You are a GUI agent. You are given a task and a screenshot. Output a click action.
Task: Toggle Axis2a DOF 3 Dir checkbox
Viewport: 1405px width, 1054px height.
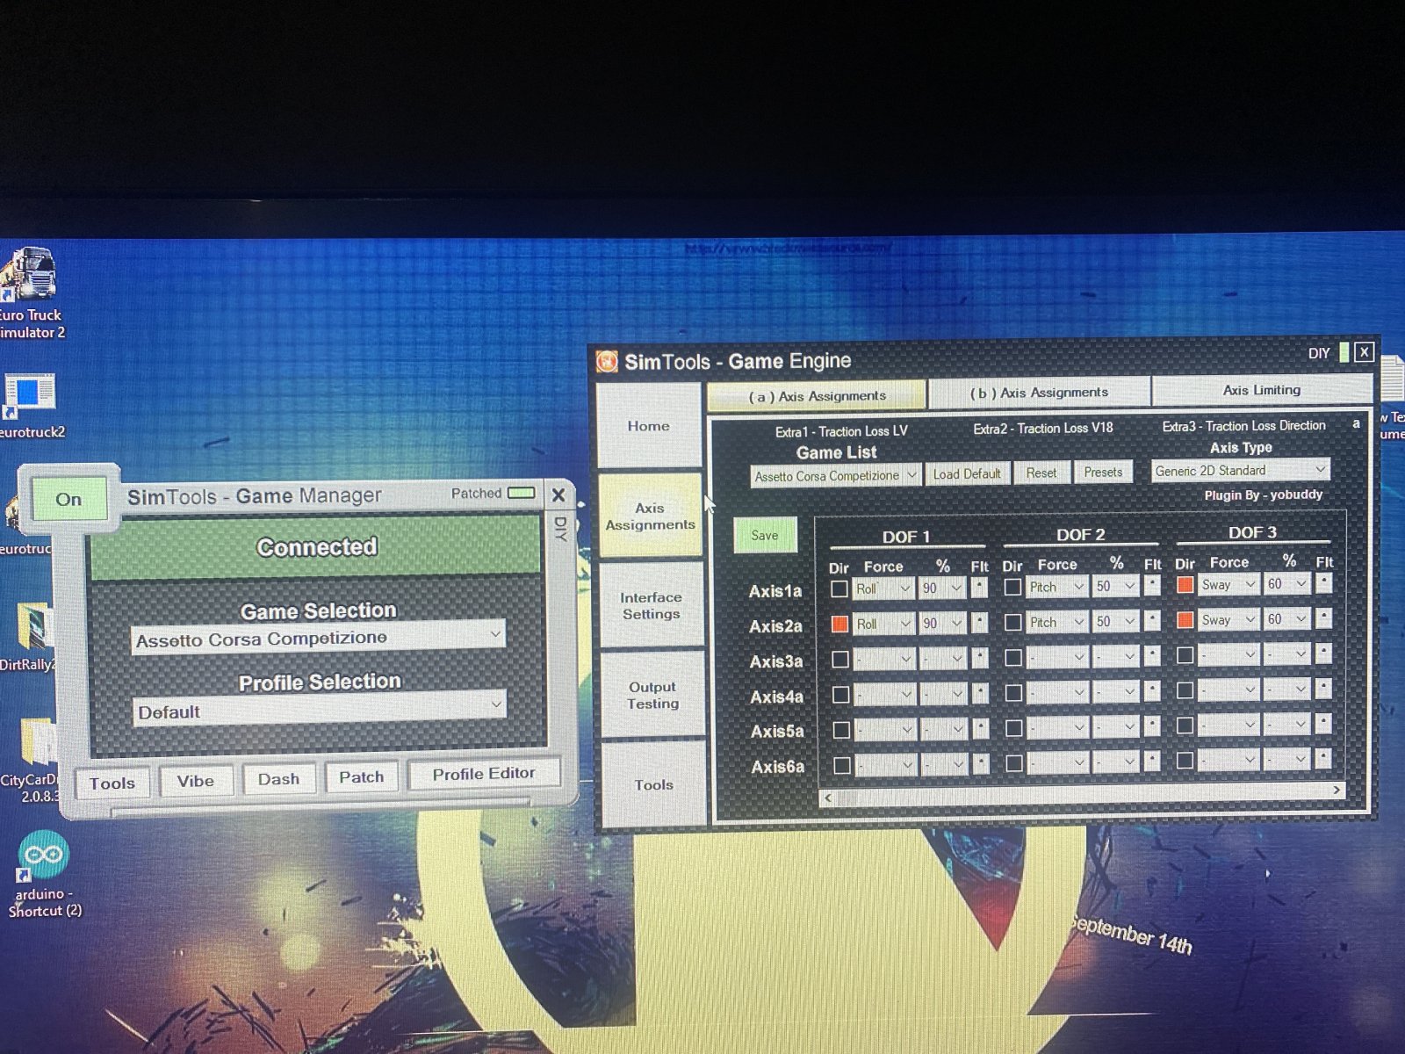pyautogui.click(x=1185, y=619)
